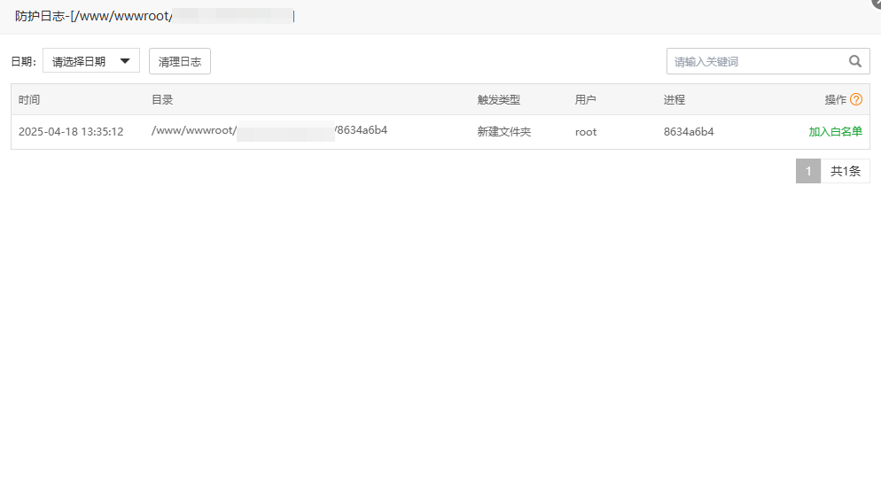Image resolution: width=881 pixels, height=481 pixels.
Task: Select the 触发类型 column header
Action: (x=498, y=100)
